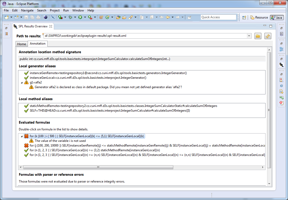Click the New Java Class icon
The width and height of the screenshot is (288, 200).
[107, 17]
